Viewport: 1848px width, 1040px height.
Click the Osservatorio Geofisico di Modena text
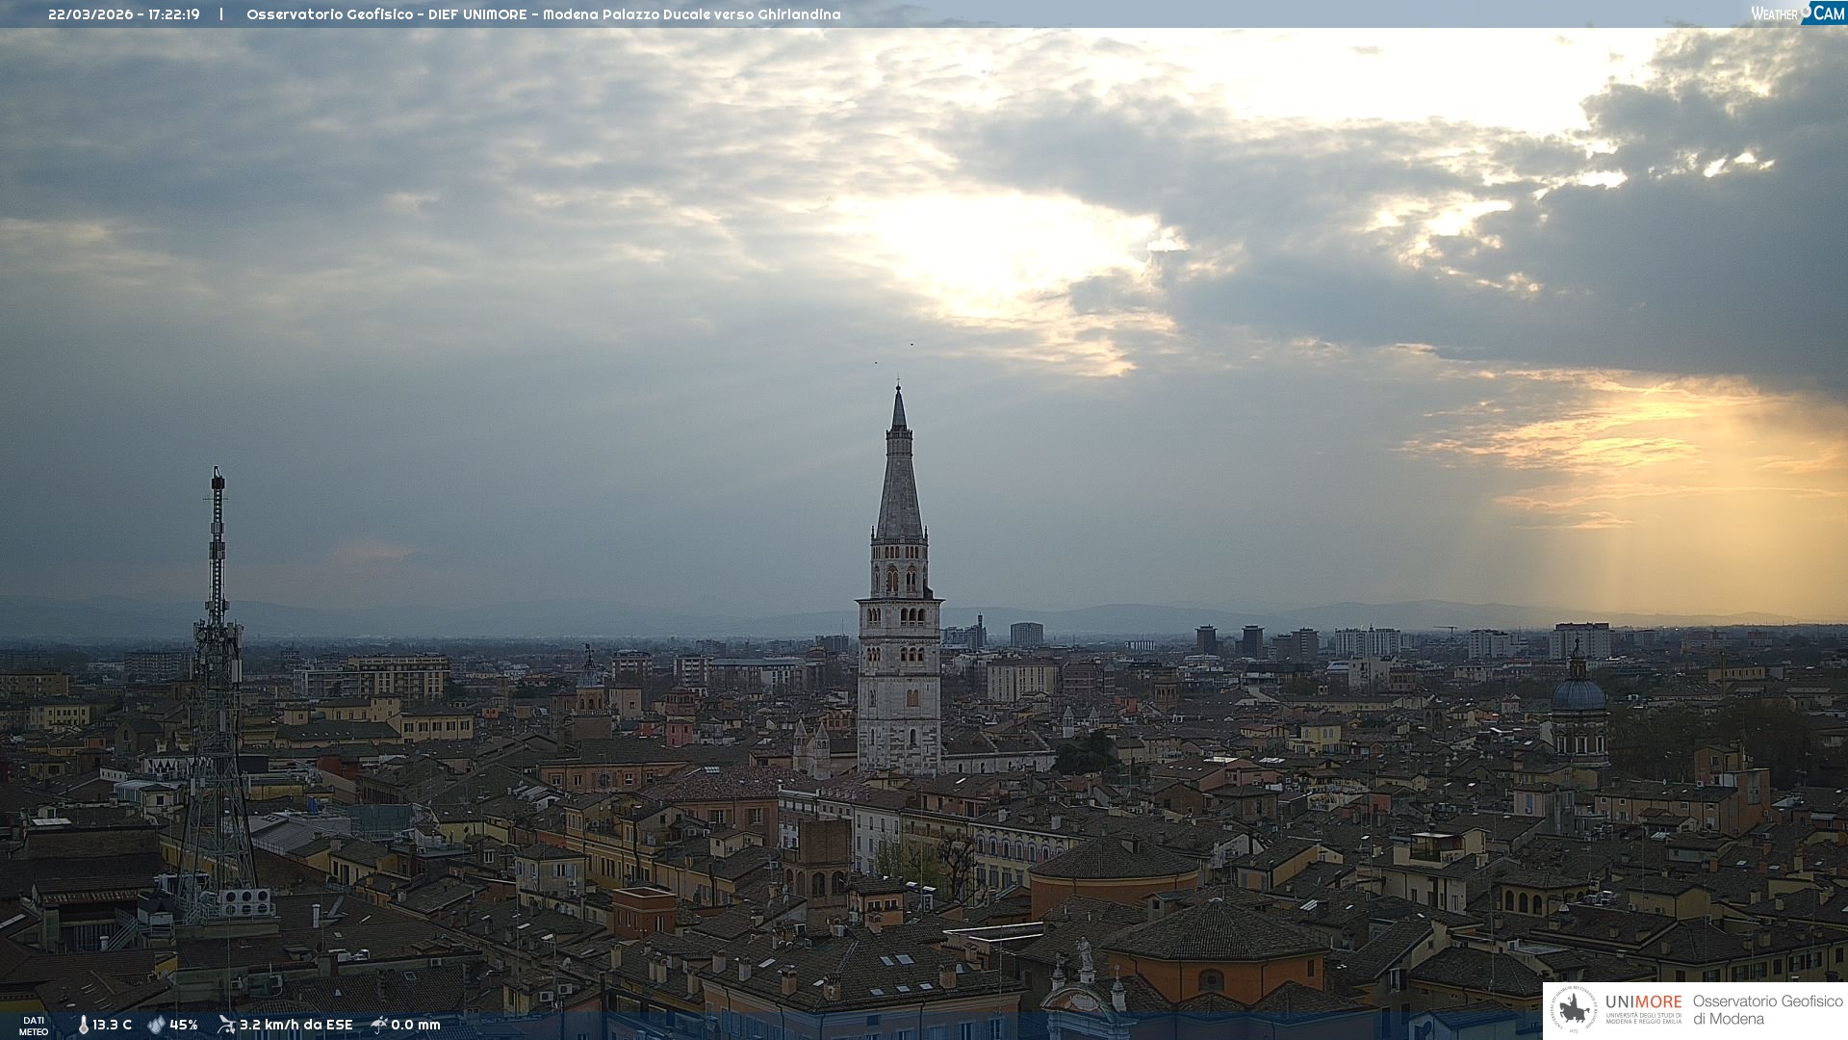(x=1767, y=1009)
